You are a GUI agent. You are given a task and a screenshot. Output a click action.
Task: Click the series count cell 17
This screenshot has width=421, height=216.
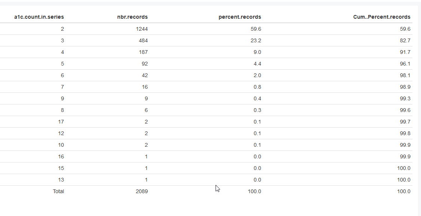click(x=61, y=122)
